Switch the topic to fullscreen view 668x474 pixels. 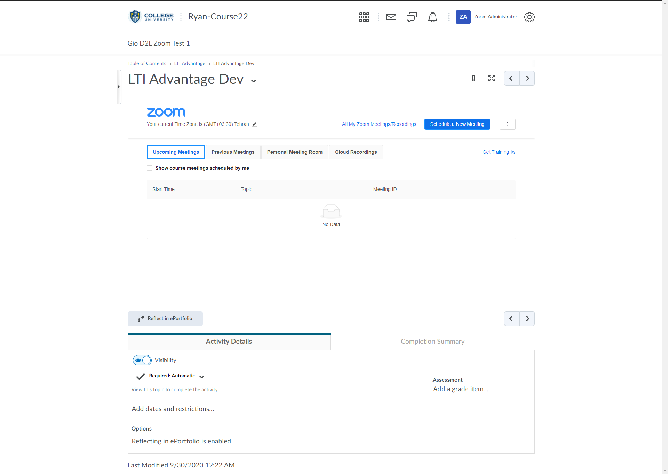(492, 78)
